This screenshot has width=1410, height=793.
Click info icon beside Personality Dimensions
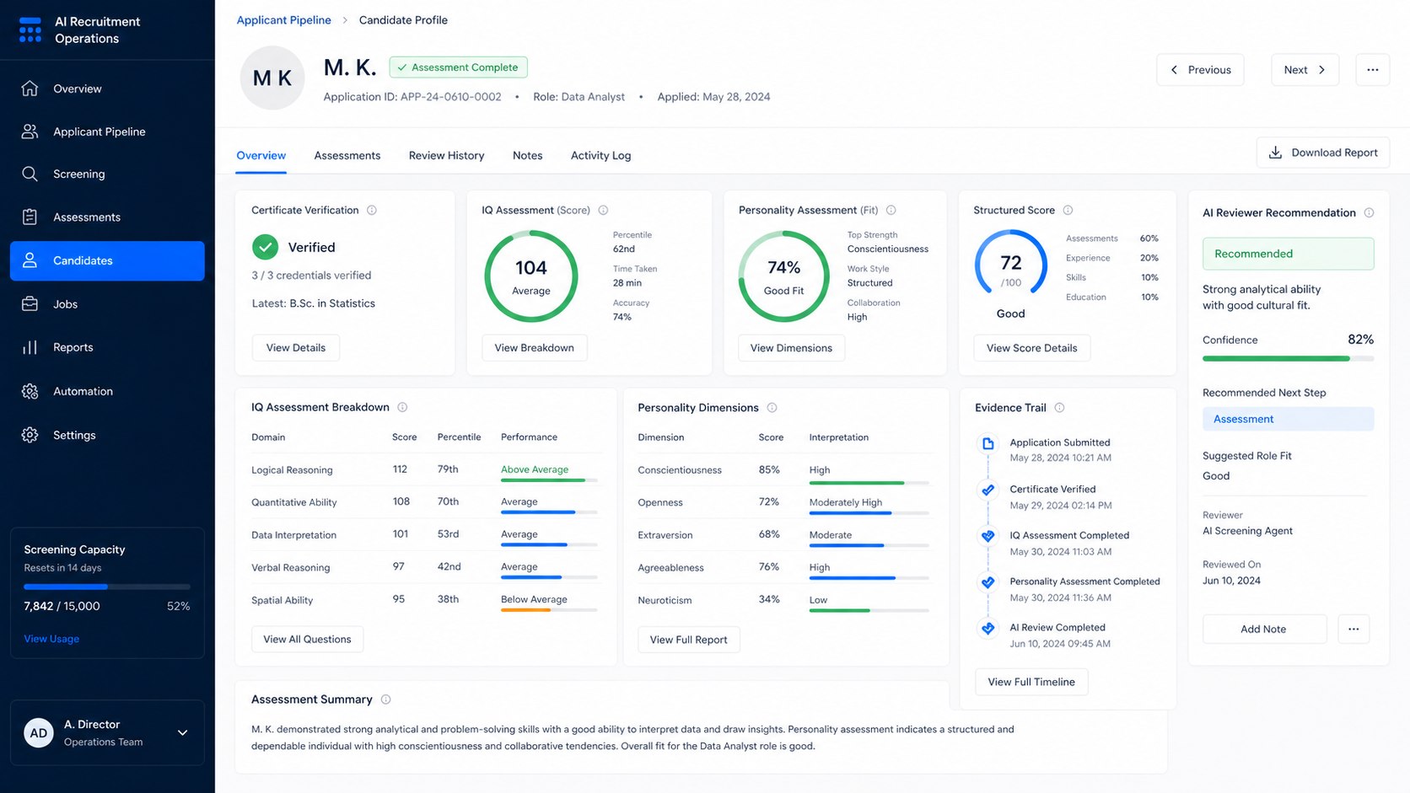click(772, 407)
